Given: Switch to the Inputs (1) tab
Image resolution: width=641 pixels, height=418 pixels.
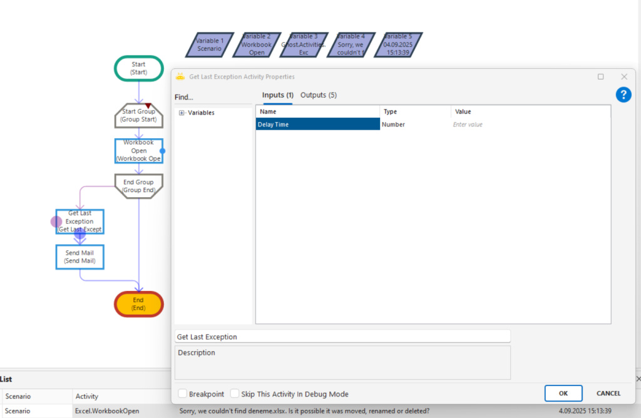Looking at the screenshot, I should point(277,95).
